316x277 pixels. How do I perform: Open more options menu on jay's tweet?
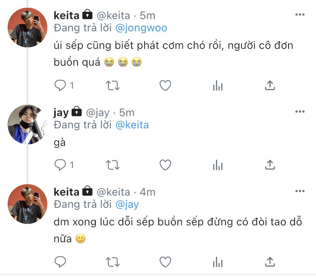click(300, 112)
